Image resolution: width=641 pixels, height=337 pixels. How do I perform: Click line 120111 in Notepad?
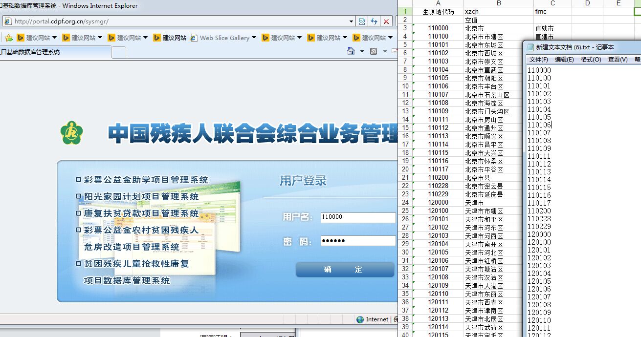[x=539, y=328]
